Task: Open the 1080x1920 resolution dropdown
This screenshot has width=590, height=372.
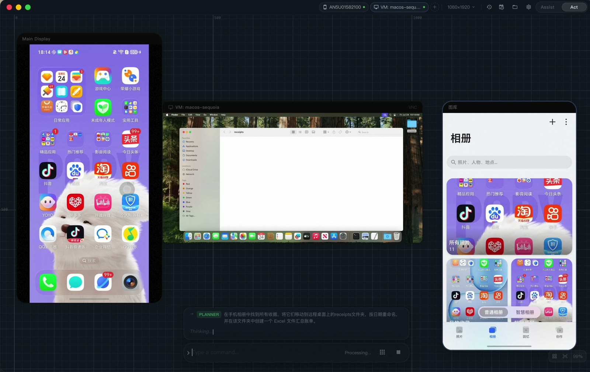Action: click(461, 7)
